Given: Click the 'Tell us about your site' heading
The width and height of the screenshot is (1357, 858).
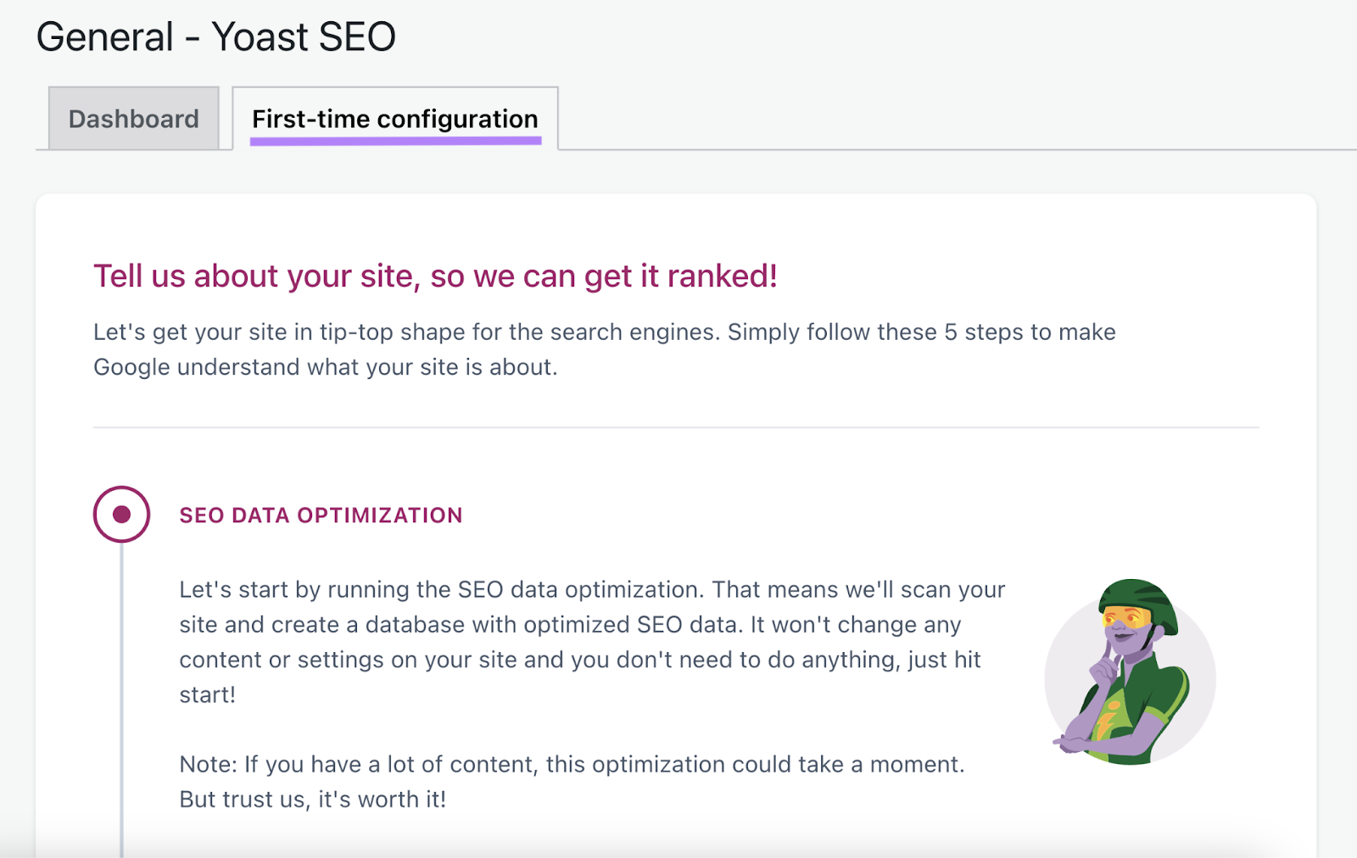Looking at the screenshot, I should [x=438, y=276].
